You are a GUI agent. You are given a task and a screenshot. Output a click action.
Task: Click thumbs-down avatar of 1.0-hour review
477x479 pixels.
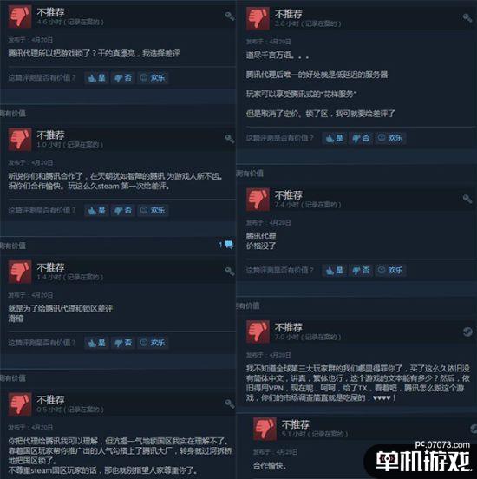20,140
